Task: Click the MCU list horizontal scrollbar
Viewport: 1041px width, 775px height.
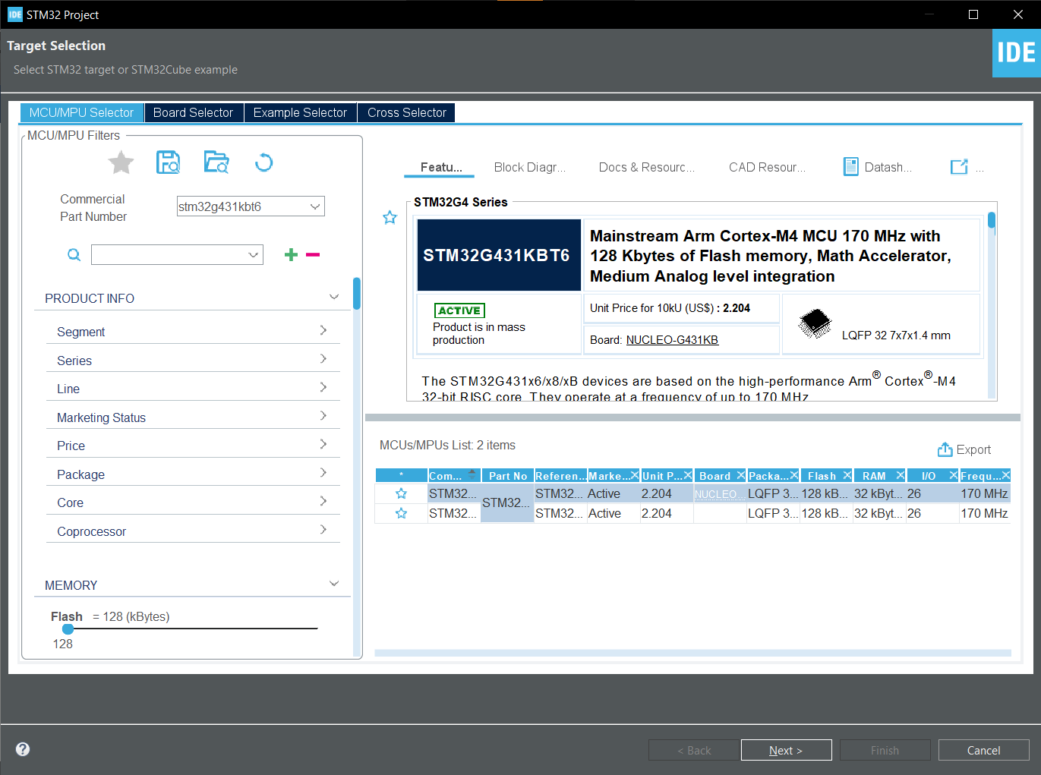Action: coord(692,653)
